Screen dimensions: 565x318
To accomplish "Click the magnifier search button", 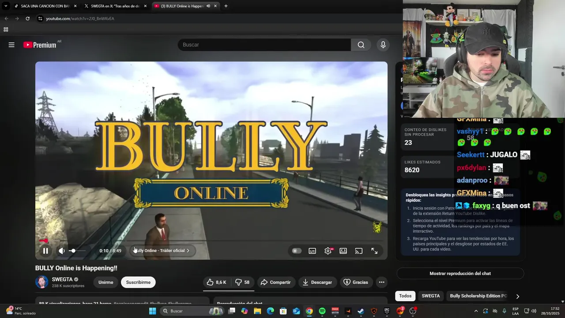I will tap(361, 45).
